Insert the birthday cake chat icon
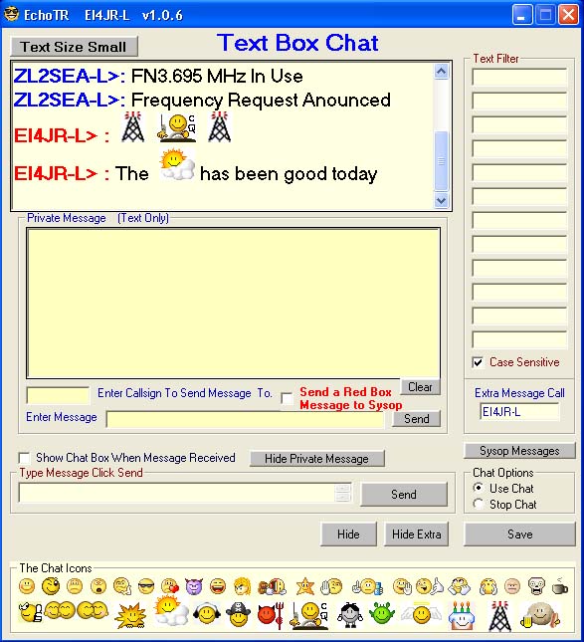 (462, 615)
